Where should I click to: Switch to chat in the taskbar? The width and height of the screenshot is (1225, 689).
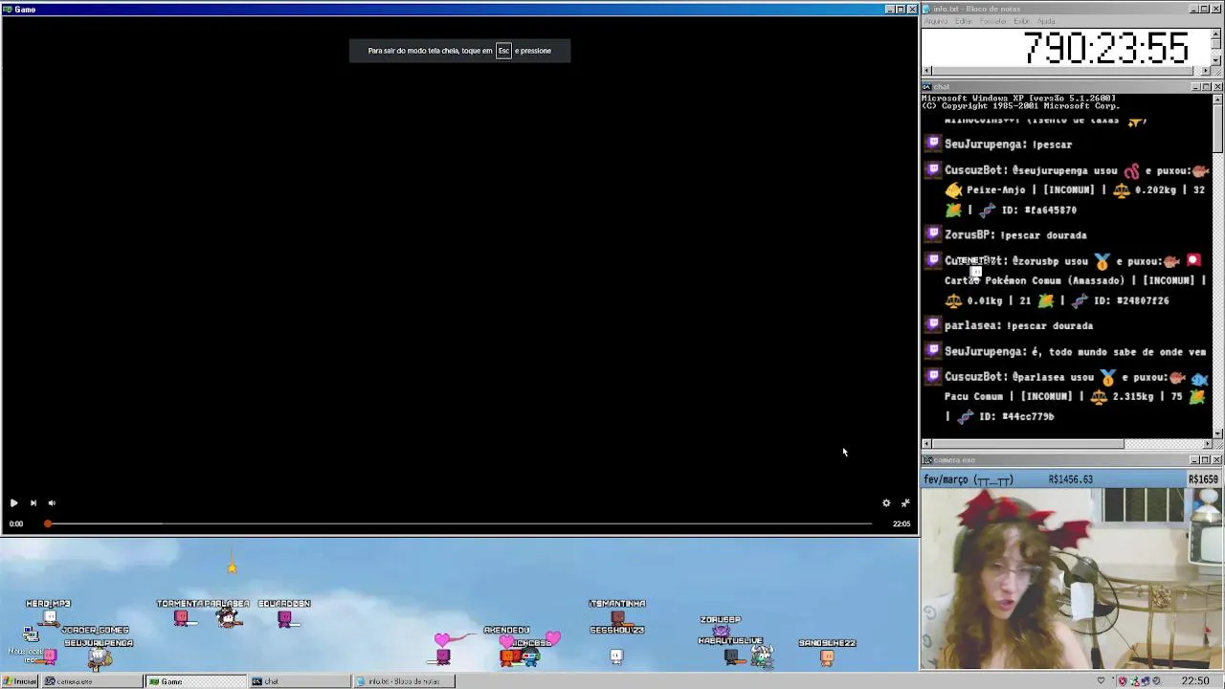(300, 681)
